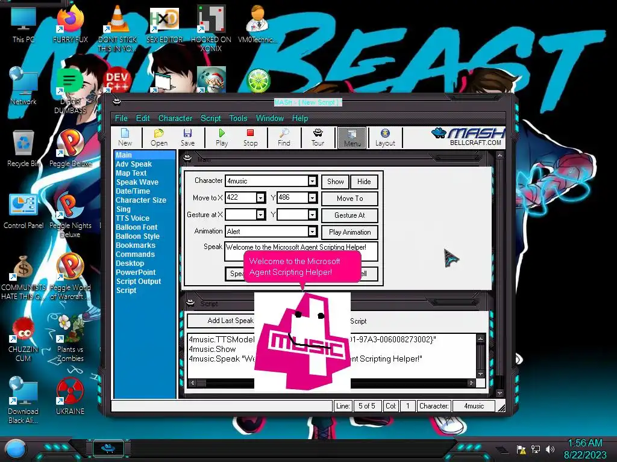Open the Script menu in menu bar
This screenshot has height=462, width=617.
pyautogui.click(x=210, y=119)
